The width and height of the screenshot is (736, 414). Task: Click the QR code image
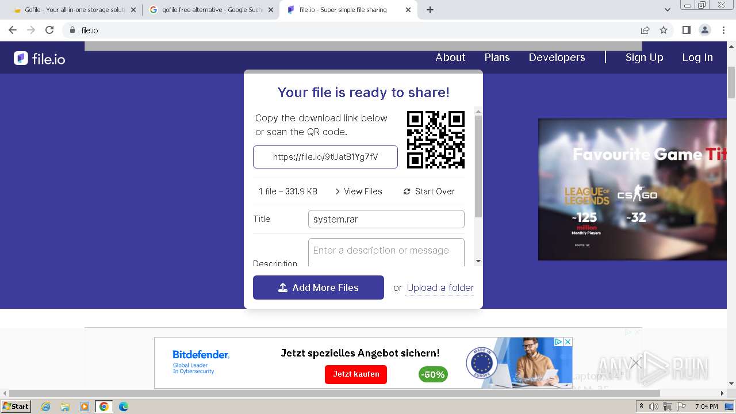coord(436,140)
